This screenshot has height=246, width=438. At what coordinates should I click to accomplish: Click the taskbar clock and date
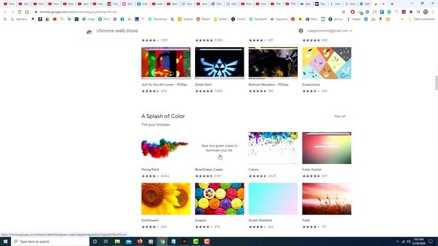418,241
